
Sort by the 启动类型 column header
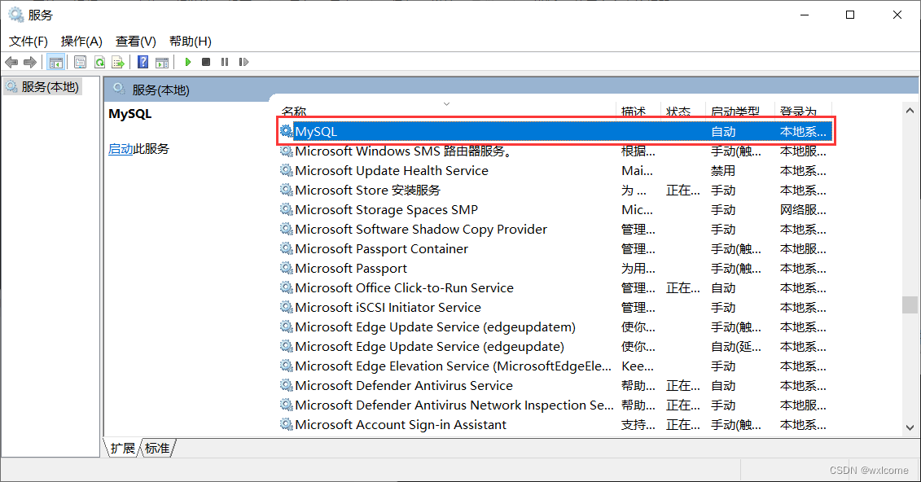click(740, 111)
